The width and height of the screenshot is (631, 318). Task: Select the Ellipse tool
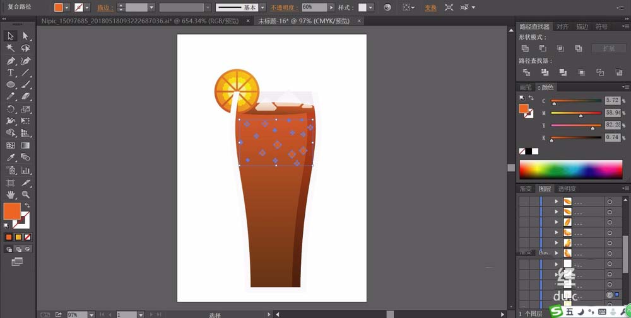(x=11, y=85)
